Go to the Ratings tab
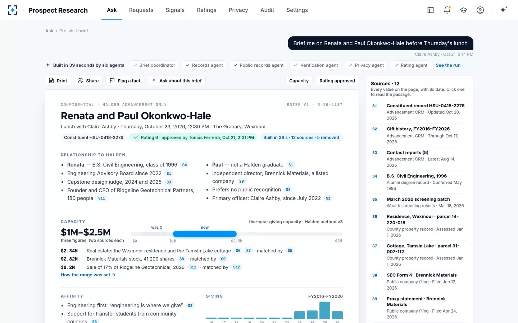Screen dimensions: 518x323 pos(206,10)
